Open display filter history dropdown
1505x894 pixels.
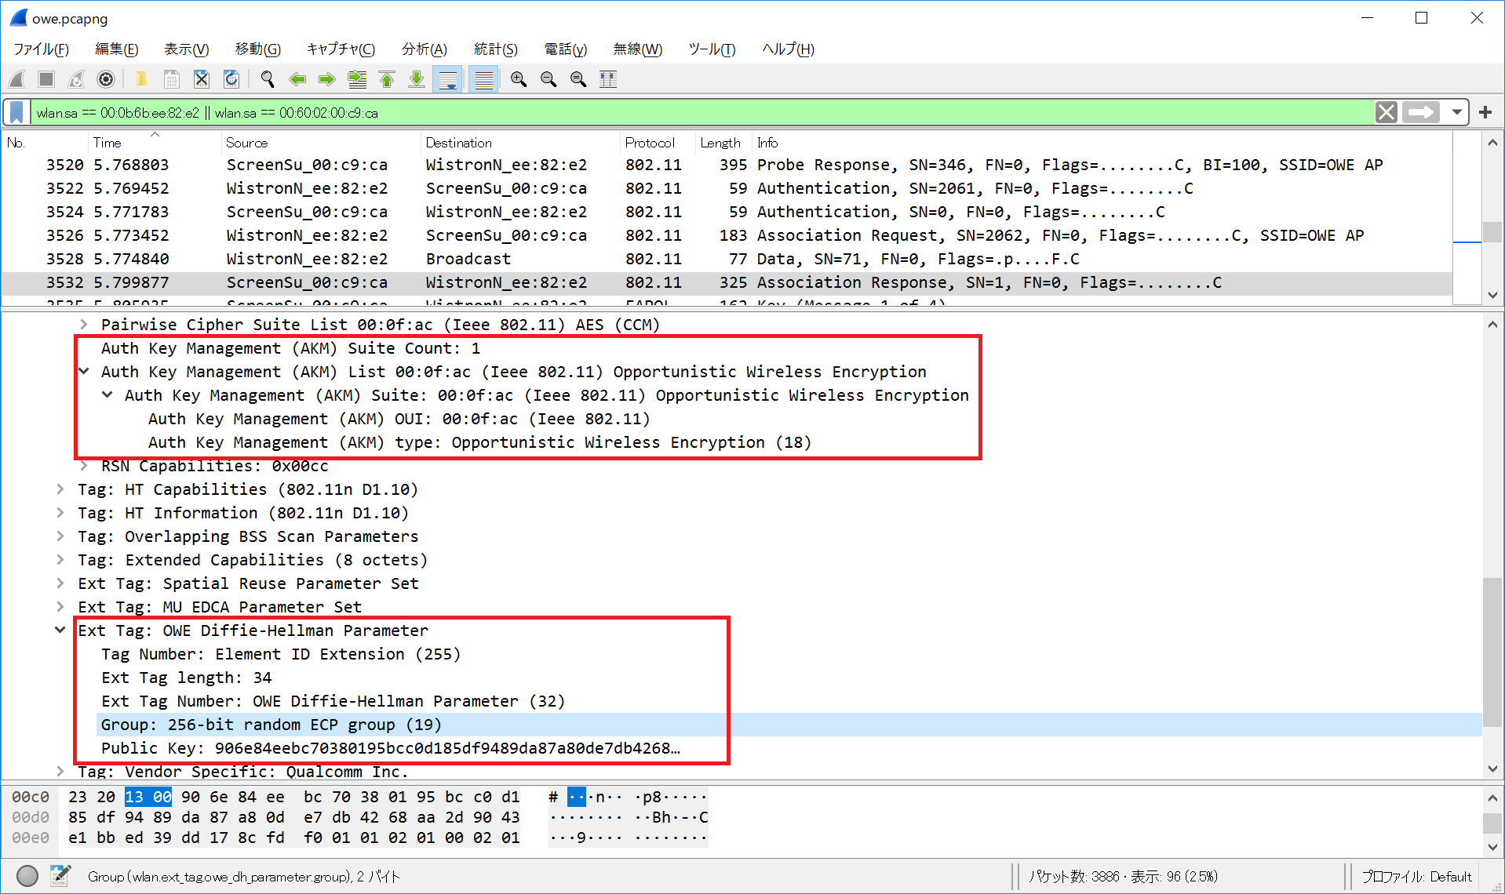pyautogui.click(x=1456, y=112)
